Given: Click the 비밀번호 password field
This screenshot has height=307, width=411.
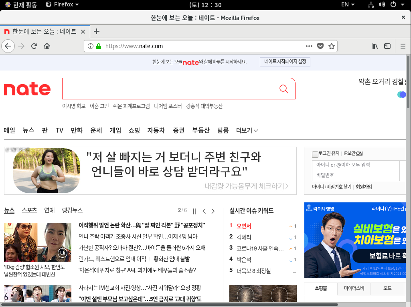Looking at the screenshot, I should point(356,176).
